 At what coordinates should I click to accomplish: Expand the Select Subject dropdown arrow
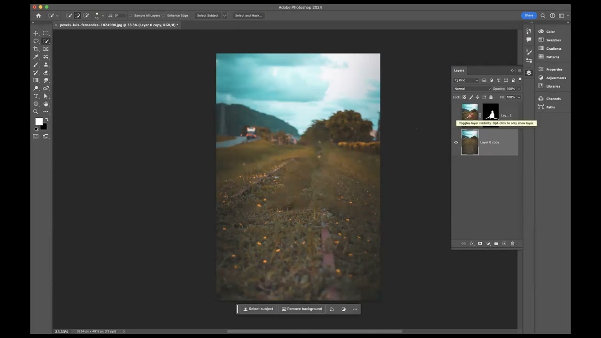click(224, 15)
